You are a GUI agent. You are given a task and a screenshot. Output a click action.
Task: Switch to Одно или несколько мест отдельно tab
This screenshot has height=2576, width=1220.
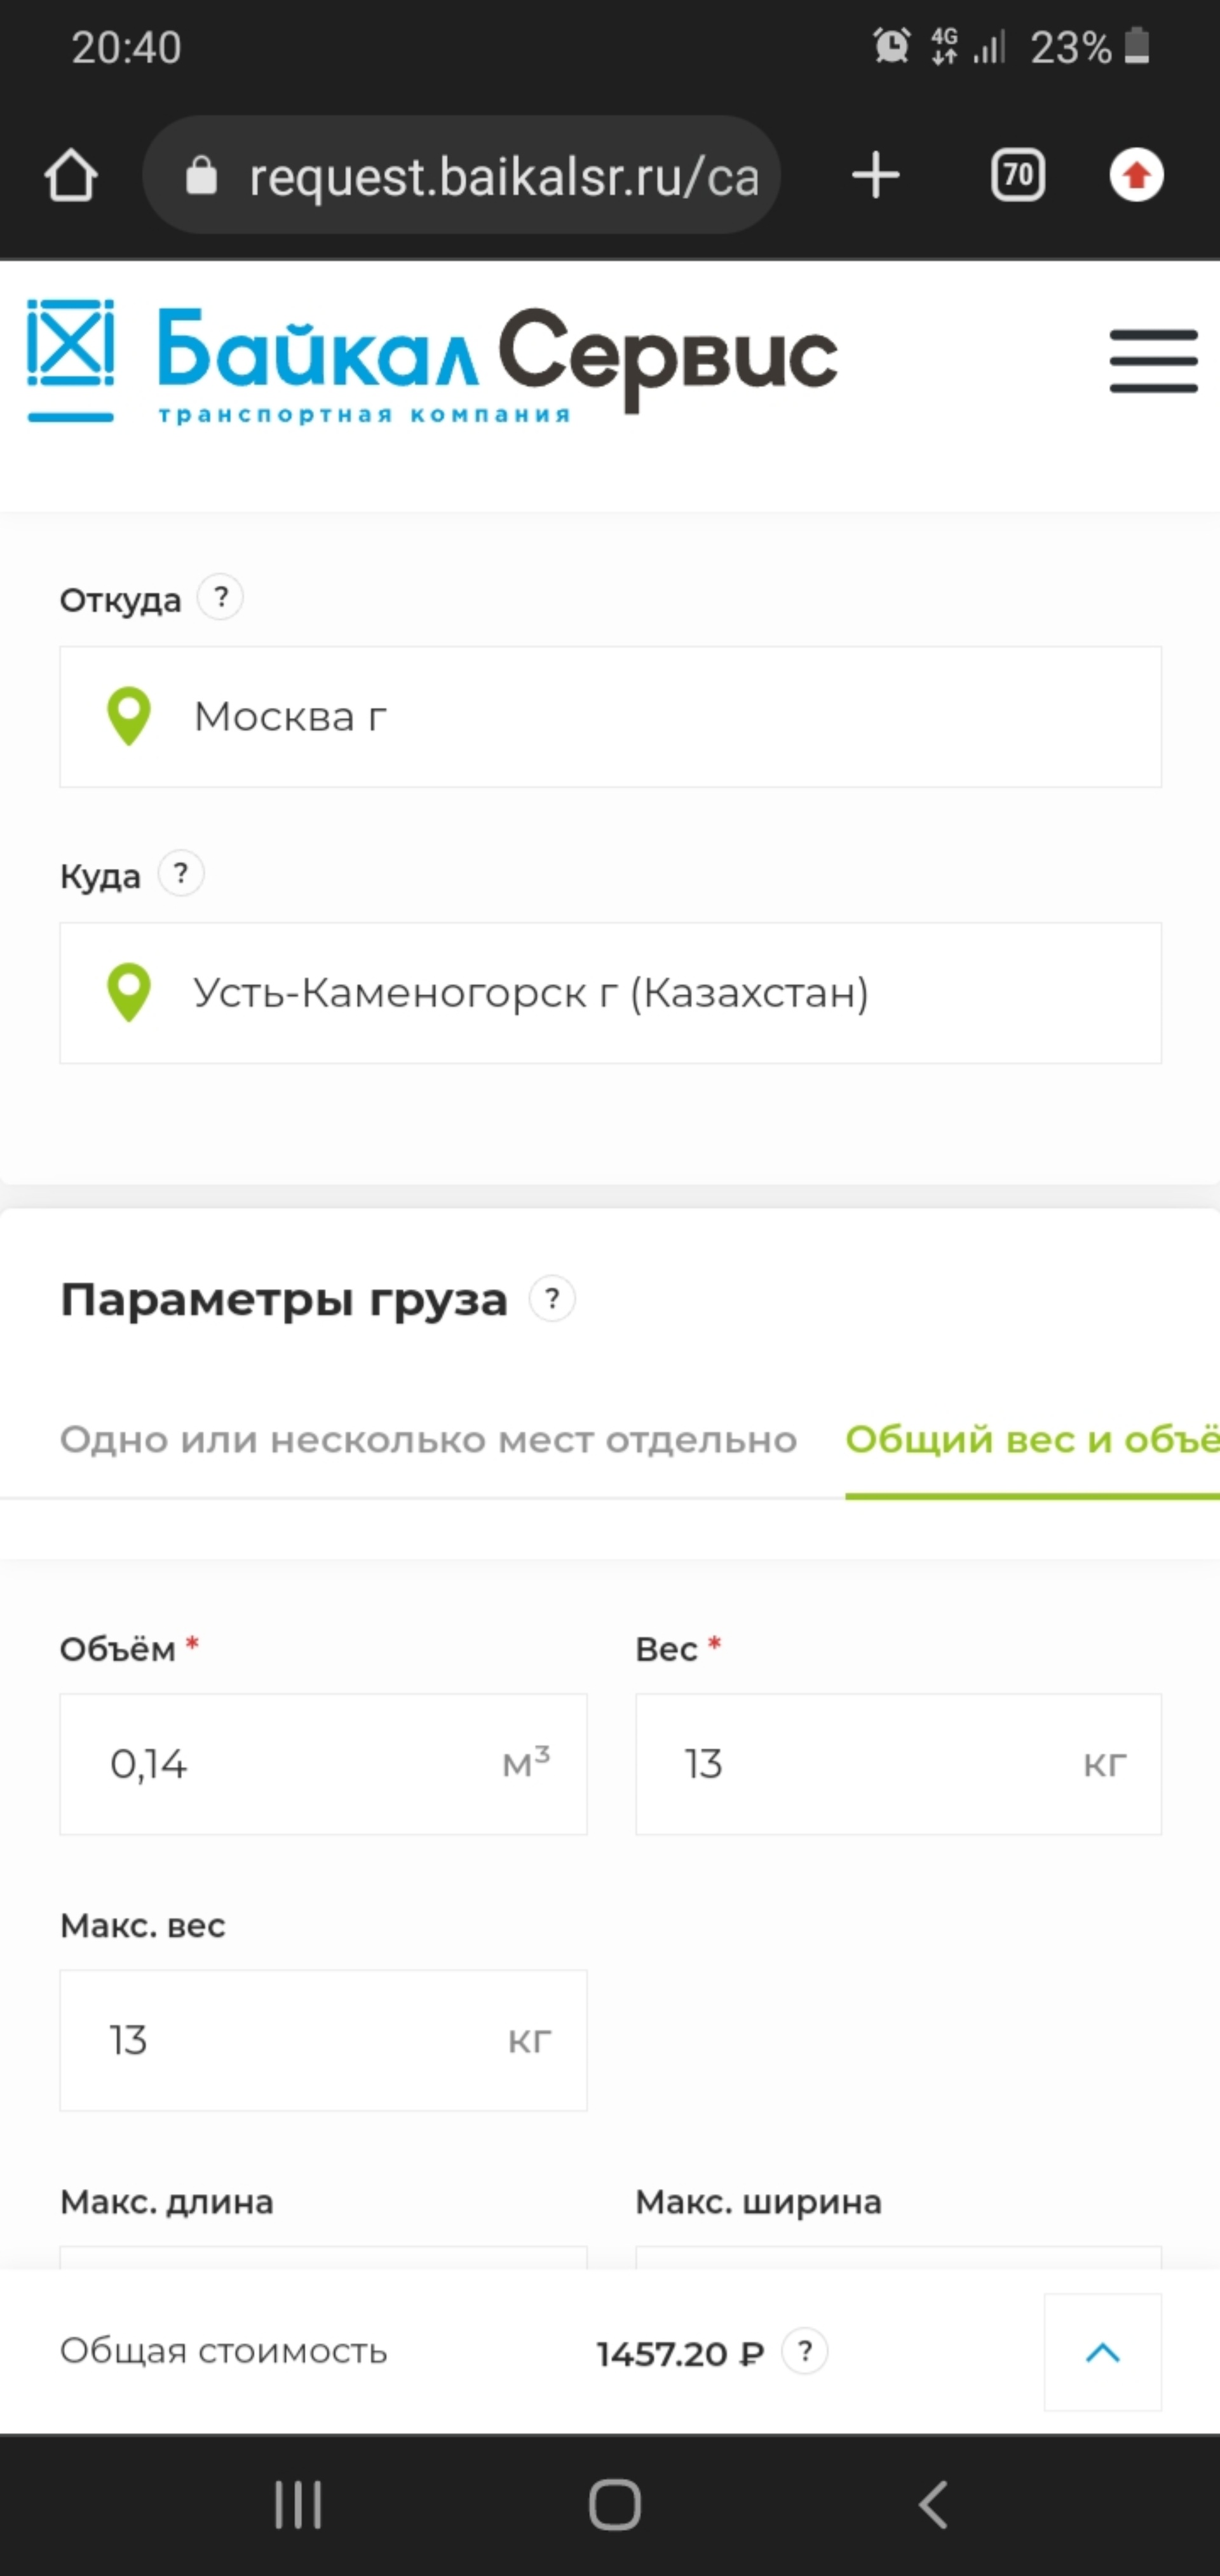pos(428,1440)
